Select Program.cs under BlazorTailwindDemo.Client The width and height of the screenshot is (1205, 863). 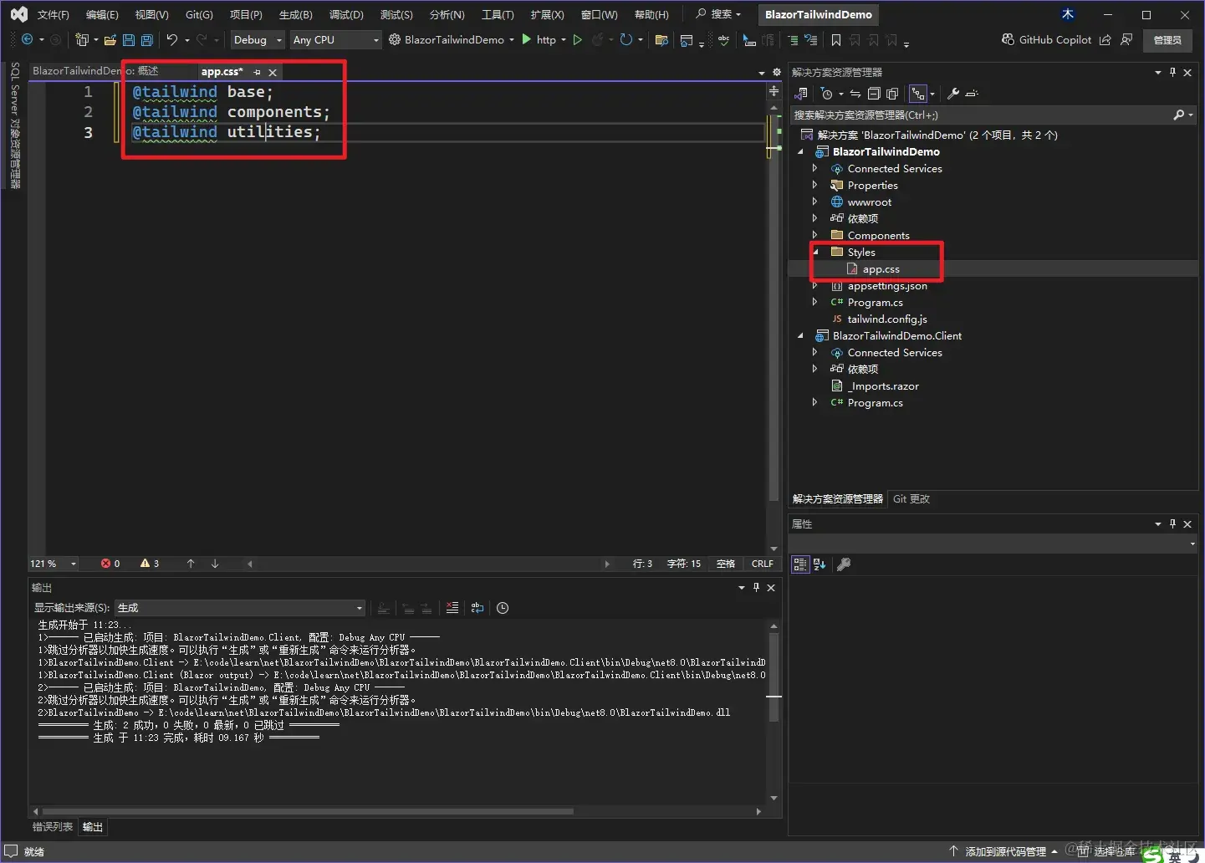pyautogui.click(x=875, y=402)
